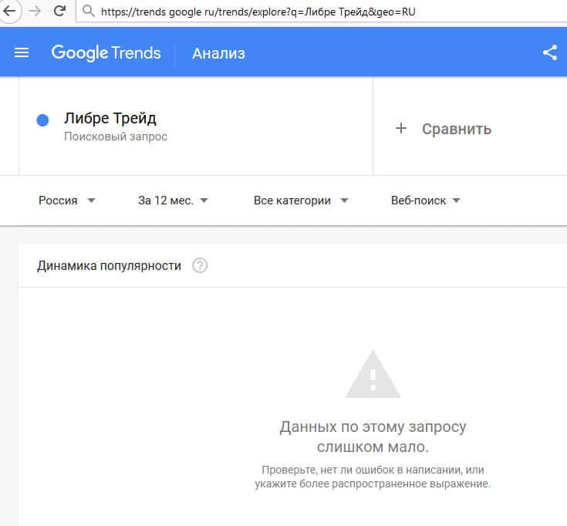Open the hamburger navigation menu
Viewport: 567px width, 526px height.
pos(22,52)
